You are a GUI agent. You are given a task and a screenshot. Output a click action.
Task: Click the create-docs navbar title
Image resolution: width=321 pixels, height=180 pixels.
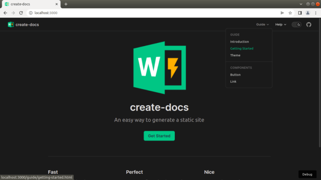coord(27,24)
